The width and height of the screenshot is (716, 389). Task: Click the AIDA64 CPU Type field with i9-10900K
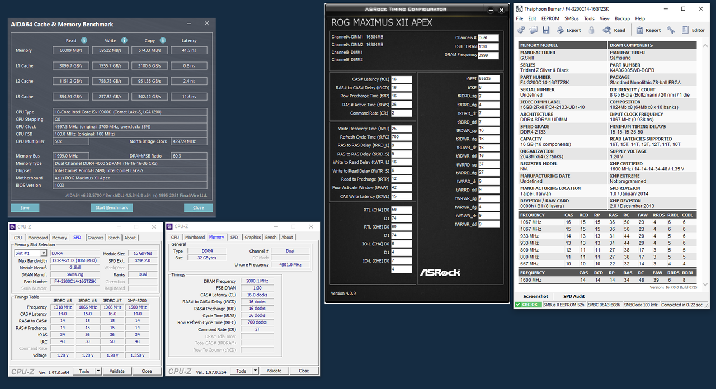pos(130,112)
